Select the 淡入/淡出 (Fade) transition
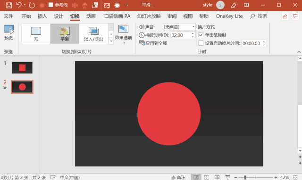Image resolution: width=302 pixels, height=180 pixels. (x=93, y=34)
